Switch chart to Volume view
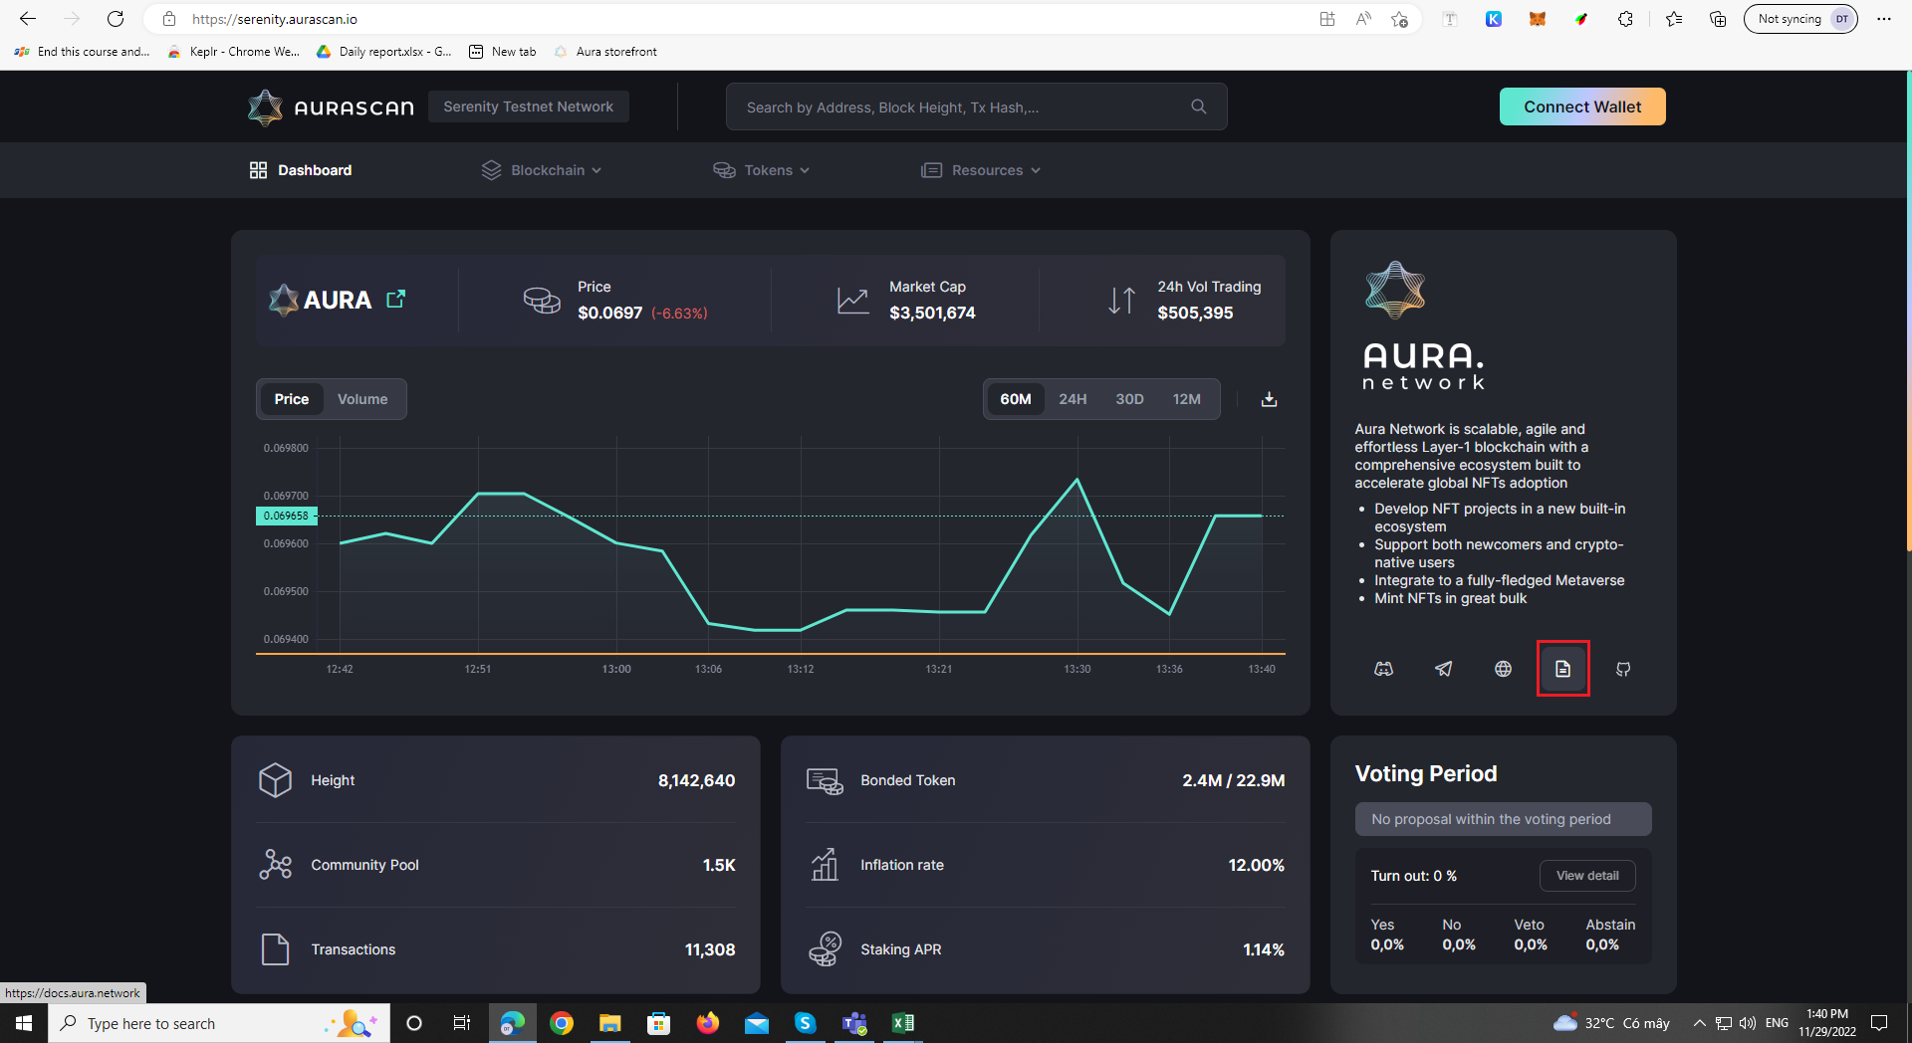Image resolution: width=1912 pixels, height=1043 pixels. tap(362, 399)
